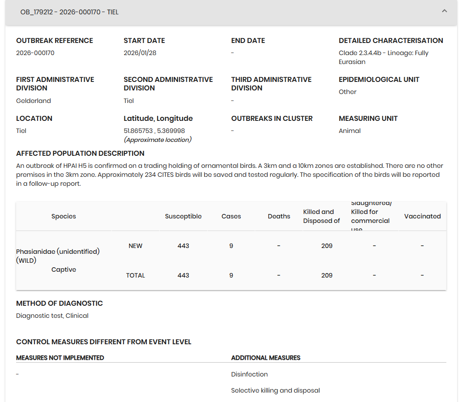Click the Cases column header

pyautogui.click(x=231, y=216)
